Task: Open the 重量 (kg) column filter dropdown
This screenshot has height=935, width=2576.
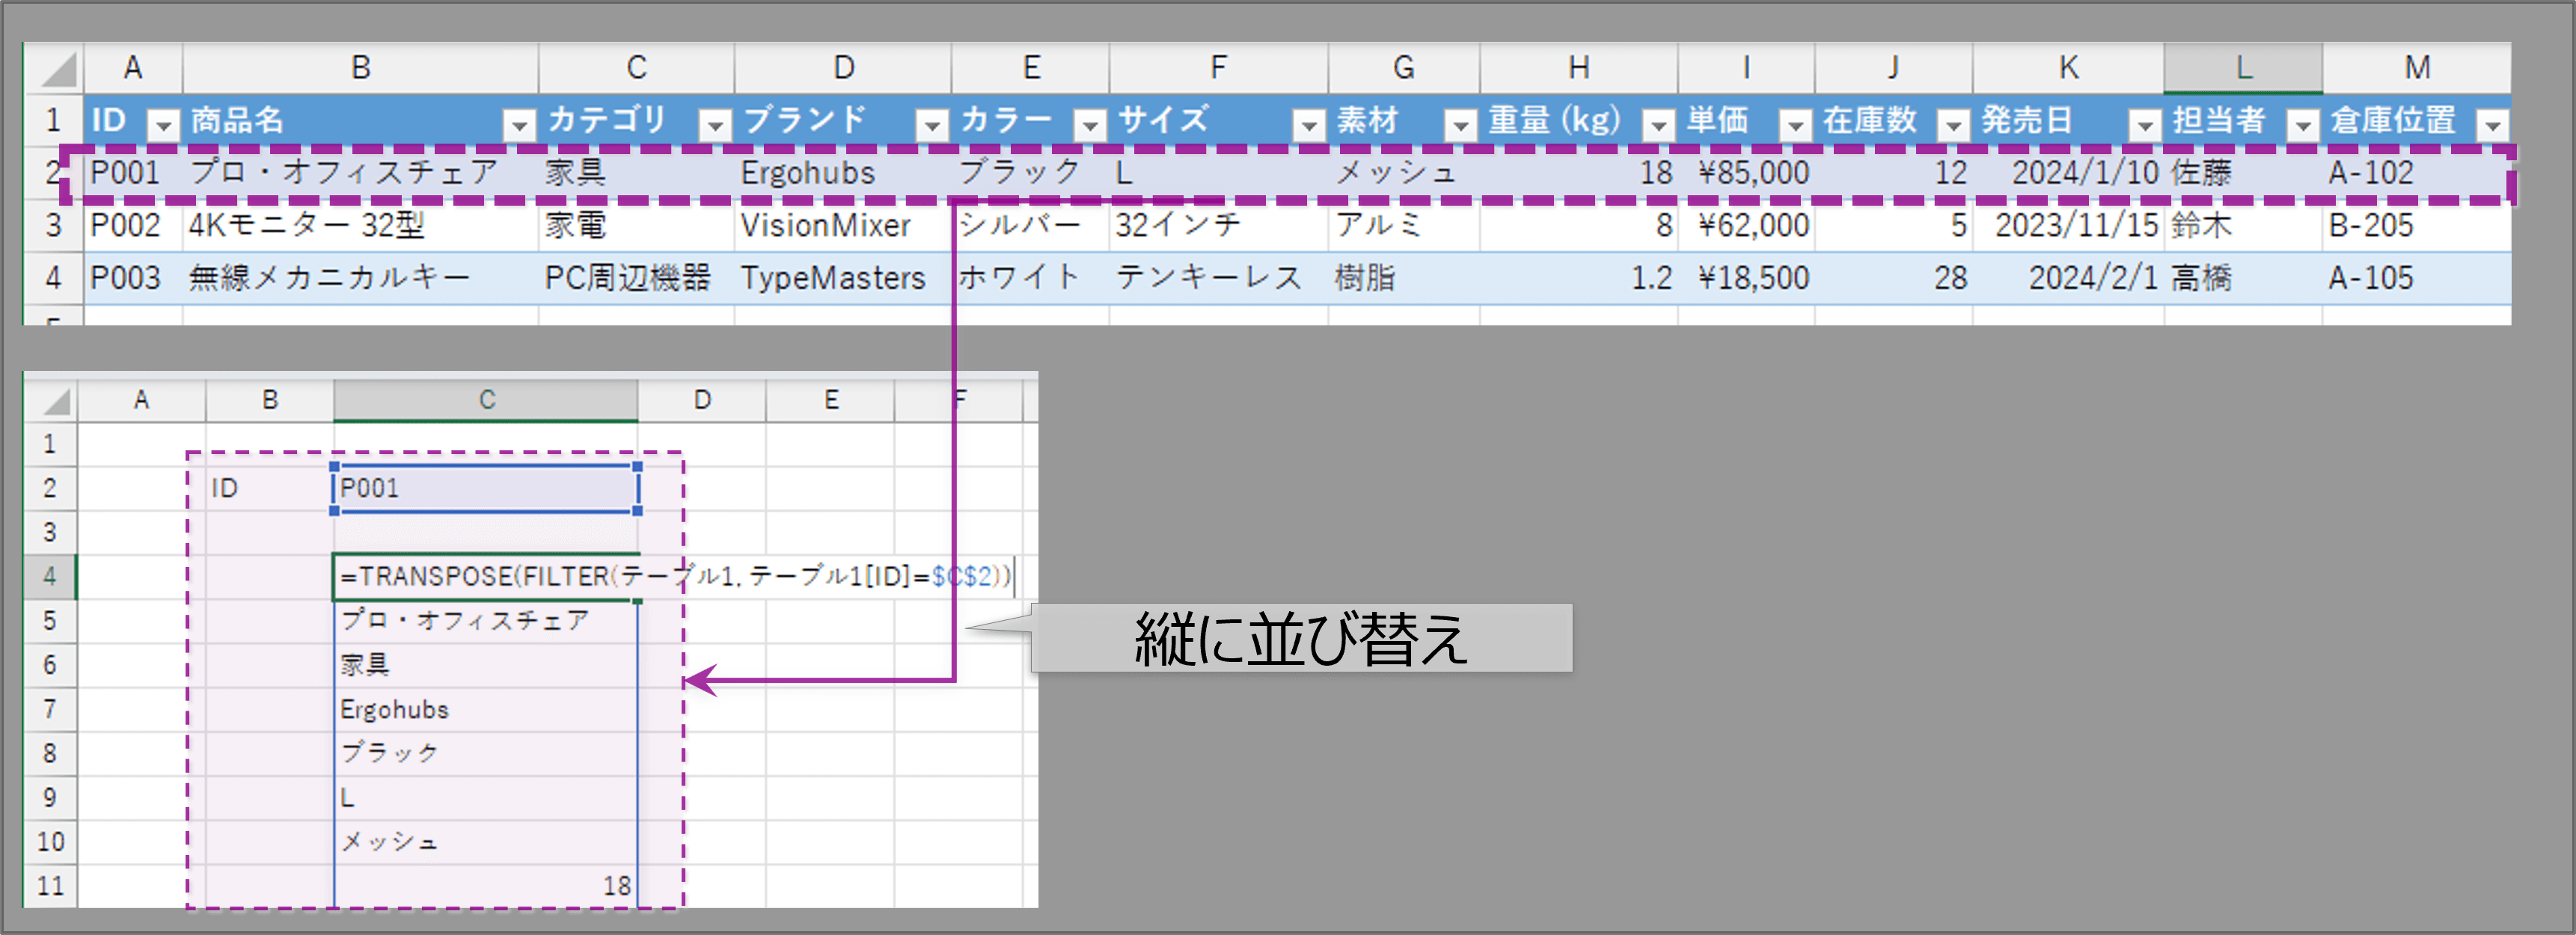Action: click(x=1659, y=124)
